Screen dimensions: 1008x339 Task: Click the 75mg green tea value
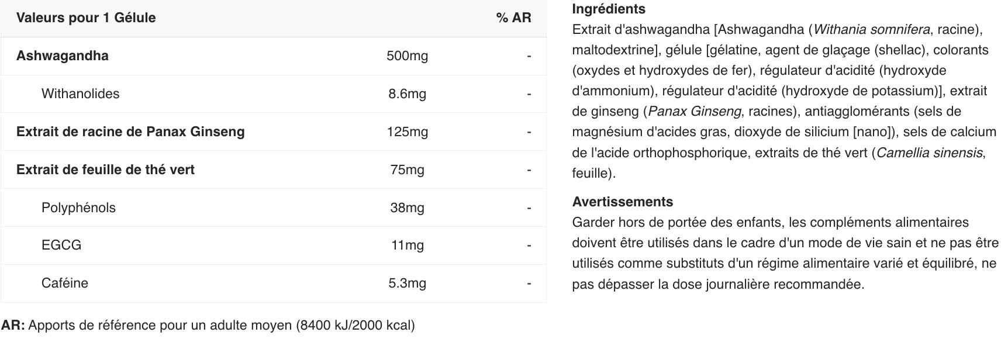407,170
